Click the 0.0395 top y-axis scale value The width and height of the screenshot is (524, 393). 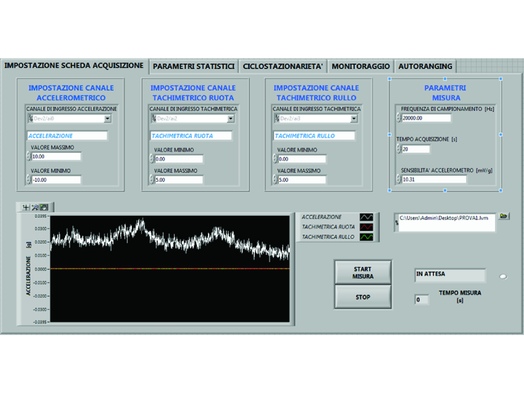tap(41, 216)
